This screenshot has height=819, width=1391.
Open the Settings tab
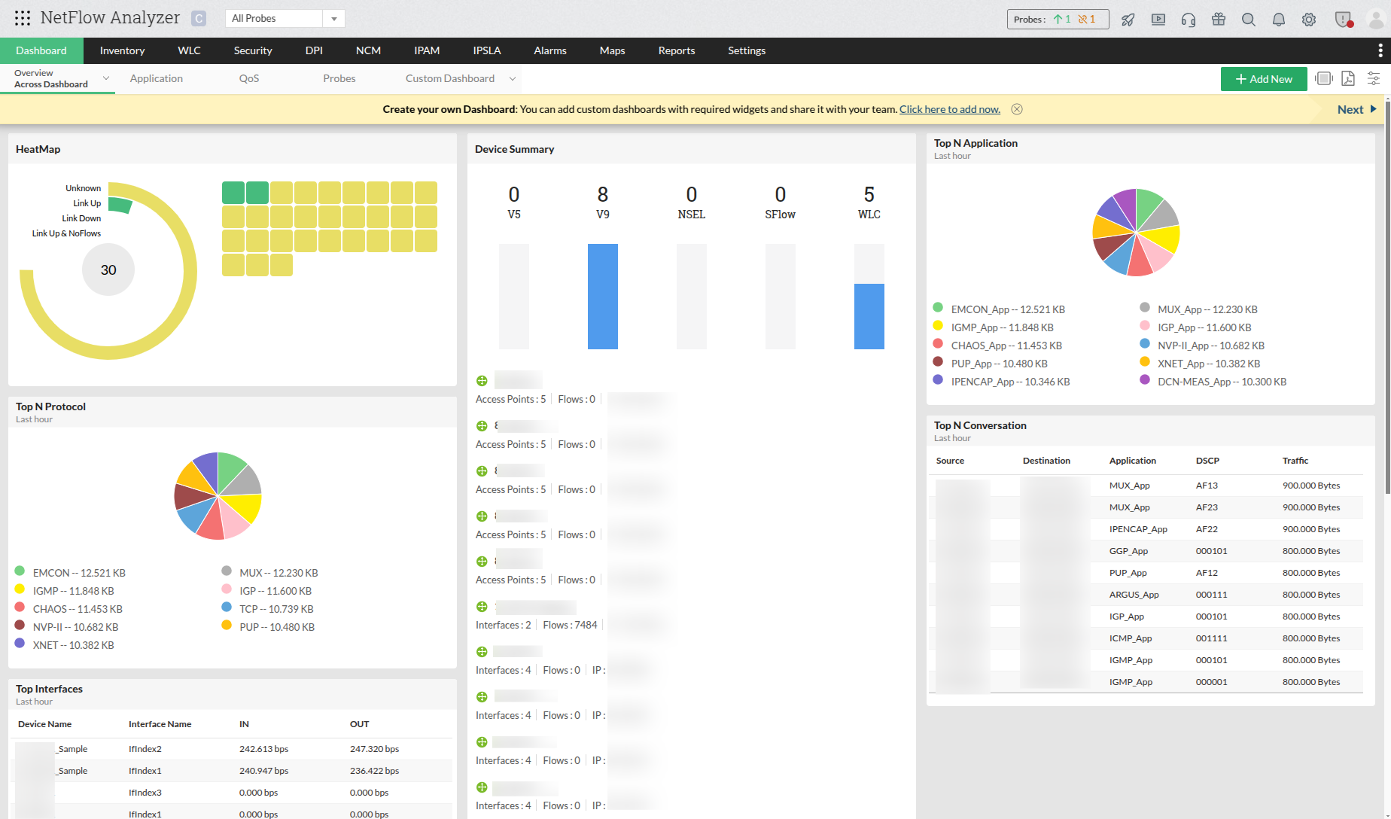click(747, 50)
